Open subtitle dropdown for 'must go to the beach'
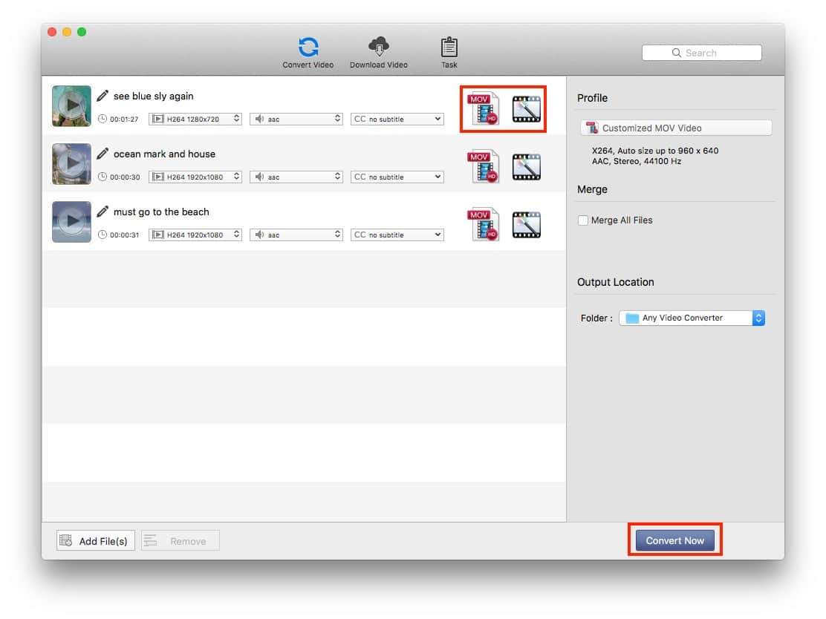The image size is (826, 619). coord(397,235)
